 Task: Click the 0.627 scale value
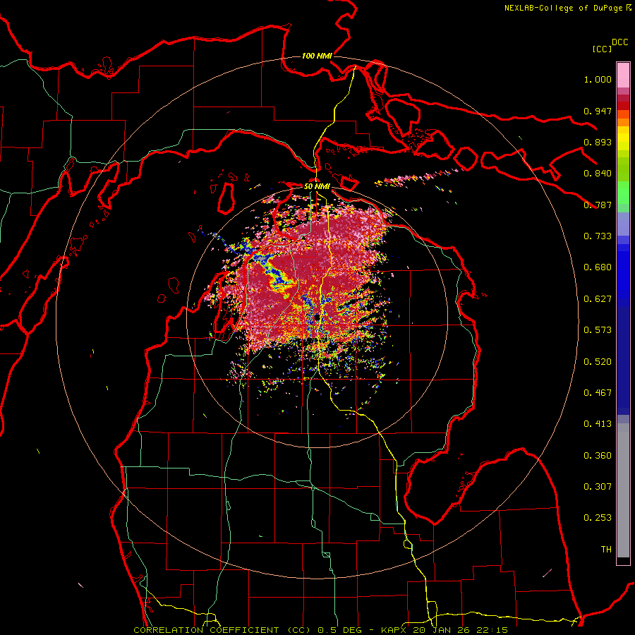coord(598,299)
